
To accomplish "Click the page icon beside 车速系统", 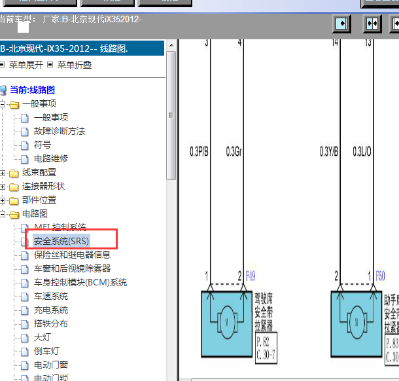I will pyautogui.click(x=24, y=297).
